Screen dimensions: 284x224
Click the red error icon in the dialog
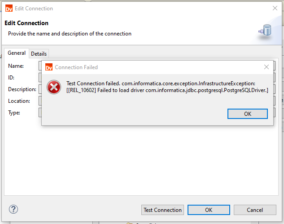coord(54,87)
